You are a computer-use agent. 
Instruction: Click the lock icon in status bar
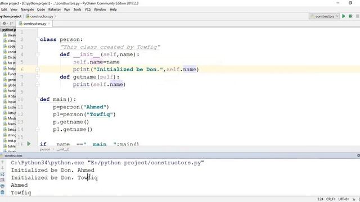point(354,199)
